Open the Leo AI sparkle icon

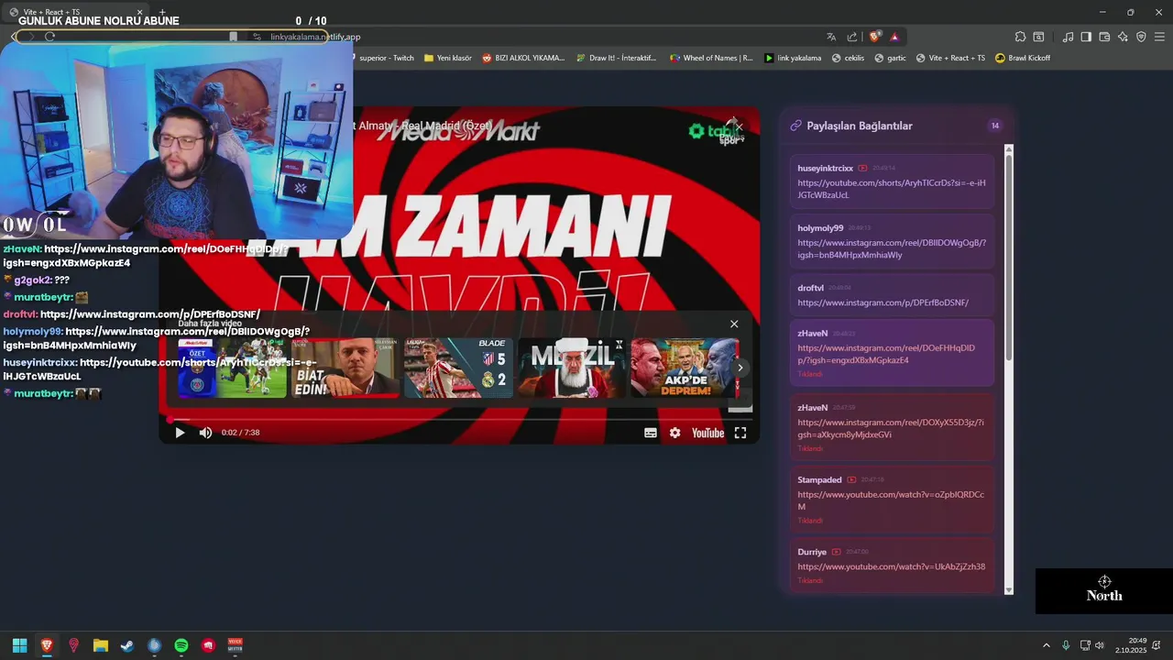1123,37
